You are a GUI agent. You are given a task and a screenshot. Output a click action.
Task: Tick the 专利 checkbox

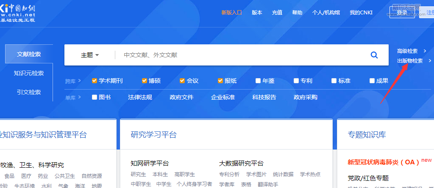(296, 81)
